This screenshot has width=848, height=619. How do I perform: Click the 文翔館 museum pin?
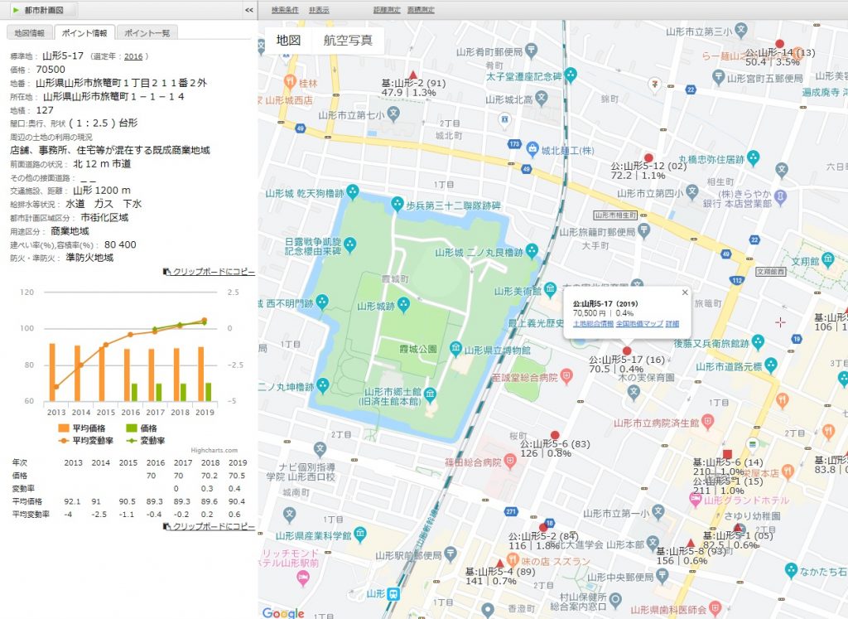coord(828,259)
